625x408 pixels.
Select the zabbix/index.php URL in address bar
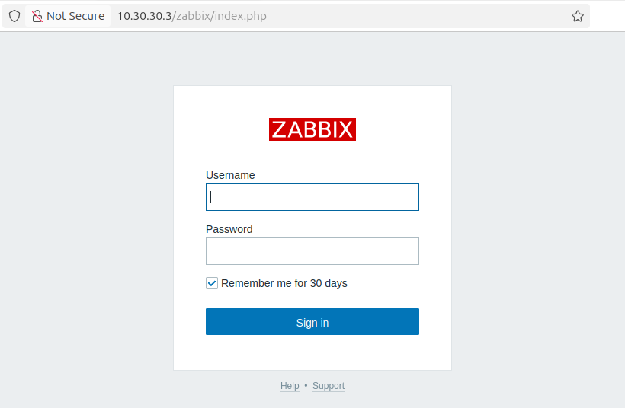[x=221, y=16]
